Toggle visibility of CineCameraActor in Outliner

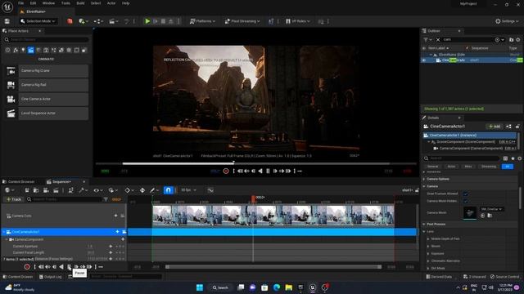(424, 60)
